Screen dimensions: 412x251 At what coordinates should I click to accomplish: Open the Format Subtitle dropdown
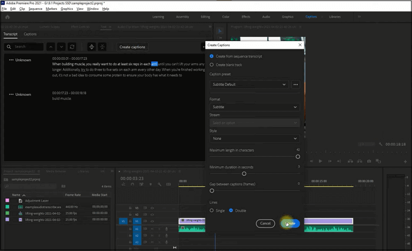pyautogui.click(x=254, y=107)
